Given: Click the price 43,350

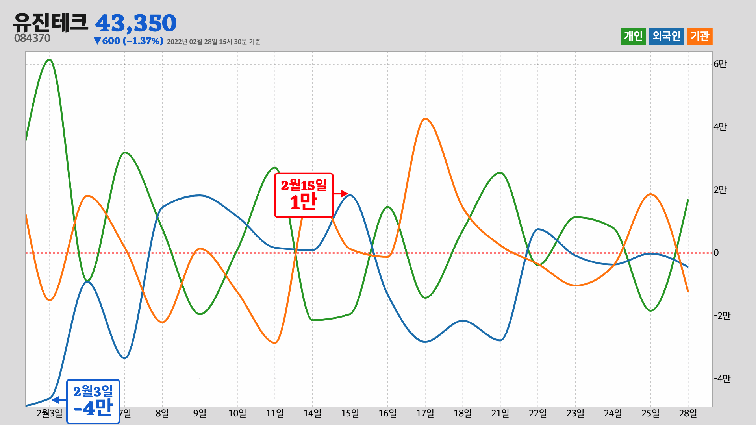Looking at the screenshot, I should pyautogui.click(x=136, y=23).
